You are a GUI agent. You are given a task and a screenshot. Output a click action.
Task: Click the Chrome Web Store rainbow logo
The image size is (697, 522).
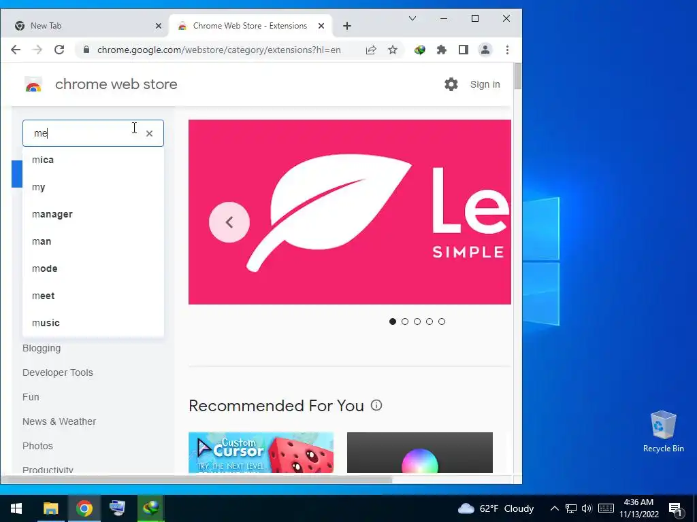pyautogui.click(x=33, y=84)
